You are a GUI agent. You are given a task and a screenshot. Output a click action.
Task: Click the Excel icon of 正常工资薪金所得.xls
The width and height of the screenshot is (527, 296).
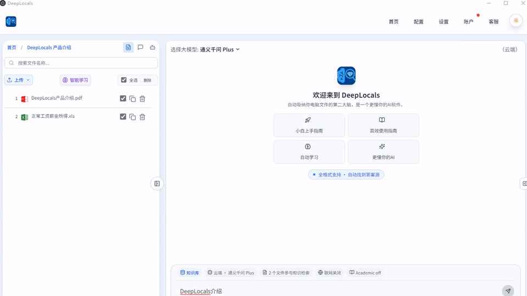(24, 117)
